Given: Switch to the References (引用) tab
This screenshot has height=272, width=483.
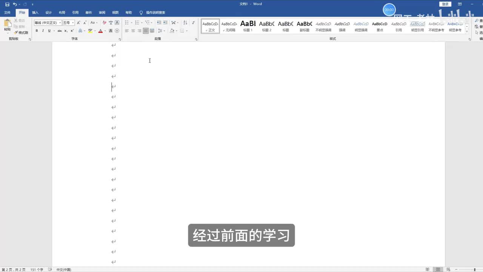Looking at the screenshot, I should click(75, 12).
